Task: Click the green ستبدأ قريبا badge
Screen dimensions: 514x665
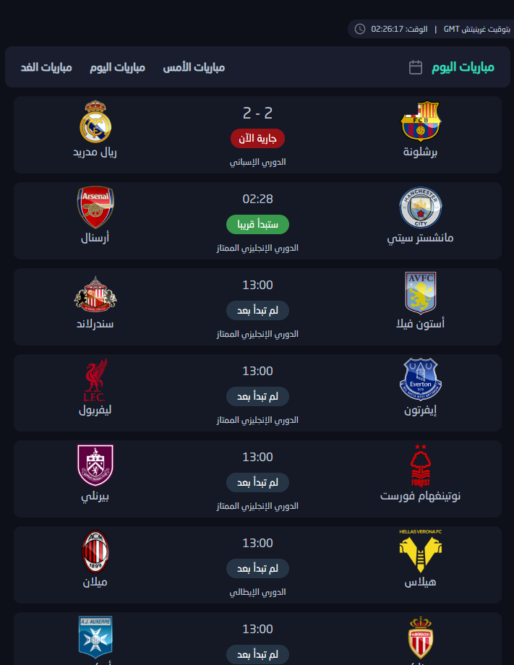Action: pyautogui.click(x=257, y=224)
